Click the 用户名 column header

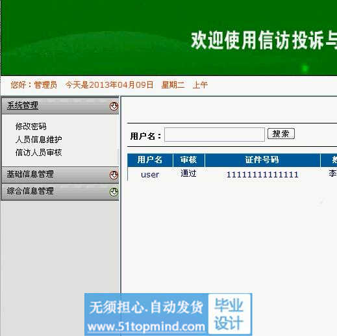[150, 160]
